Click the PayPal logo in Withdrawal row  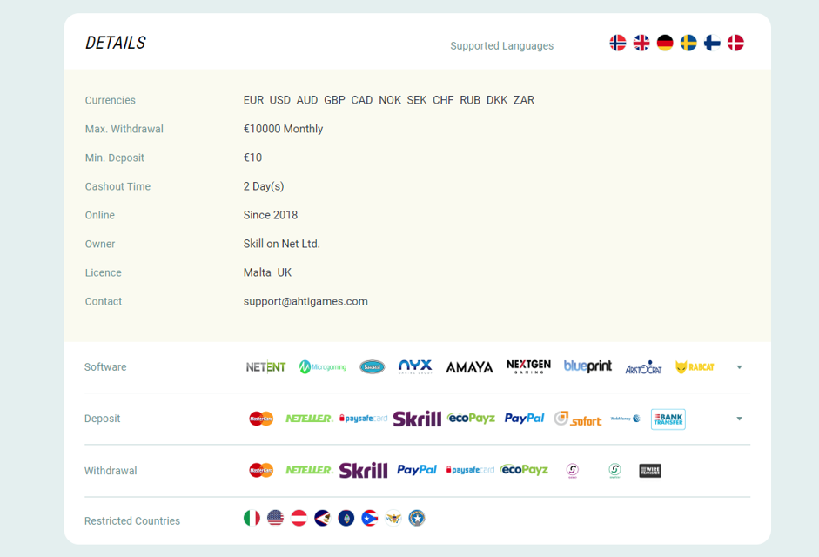[417, 470]
